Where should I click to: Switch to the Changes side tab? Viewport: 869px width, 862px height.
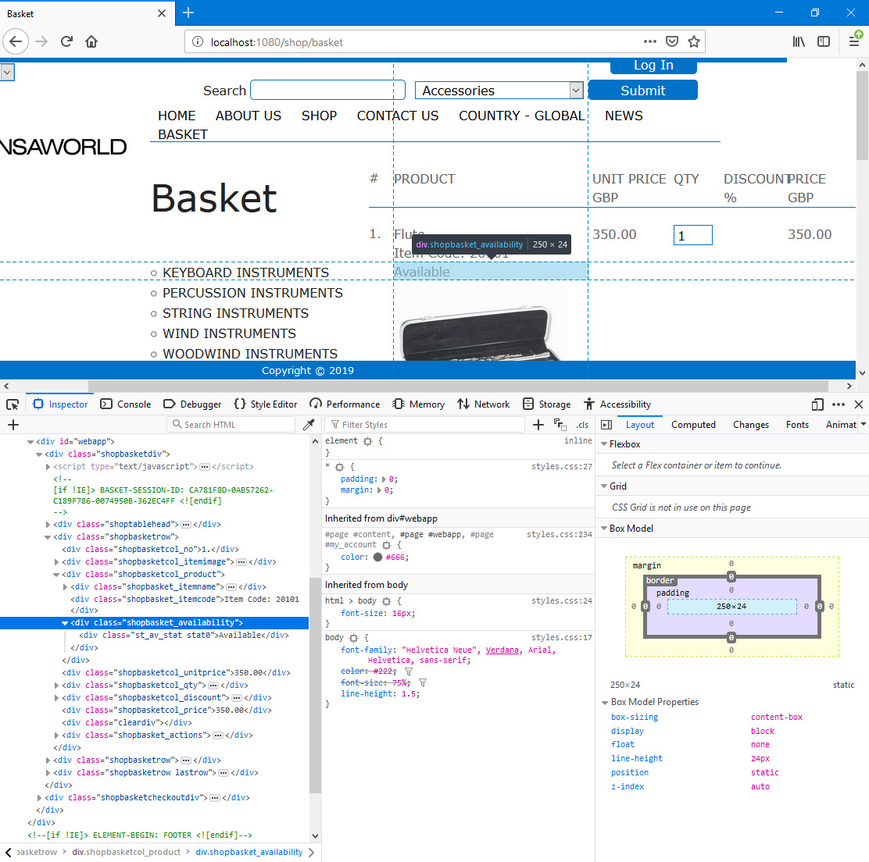(750, 425)
